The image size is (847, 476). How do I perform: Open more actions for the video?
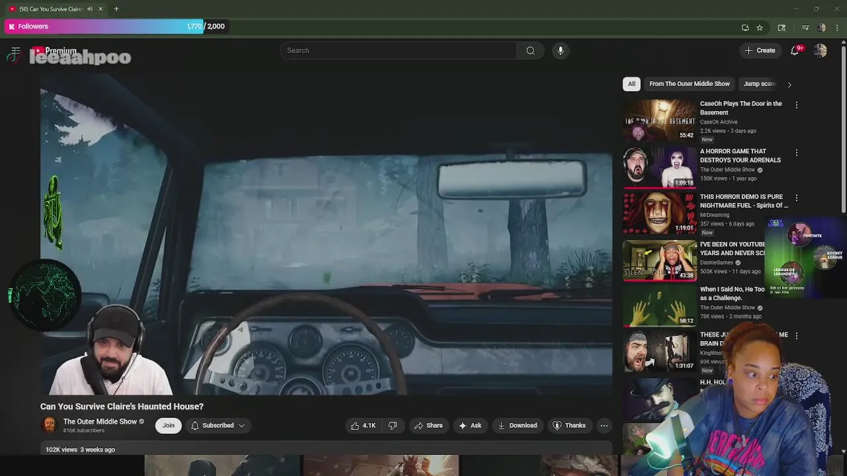tap(604, 426)
